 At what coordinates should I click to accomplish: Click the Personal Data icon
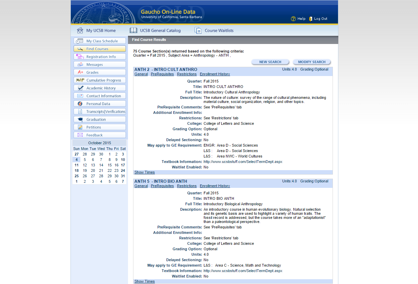(x=80, y=104)
